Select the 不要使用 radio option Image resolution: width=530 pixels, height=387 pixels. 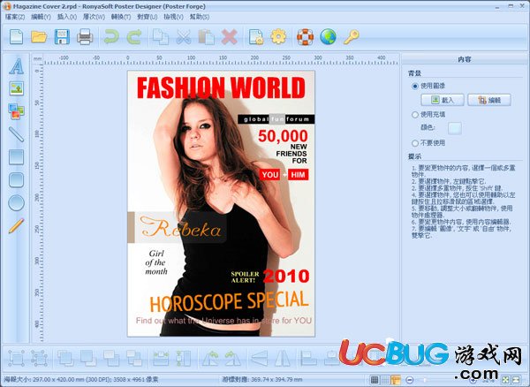tap(415, 143)
